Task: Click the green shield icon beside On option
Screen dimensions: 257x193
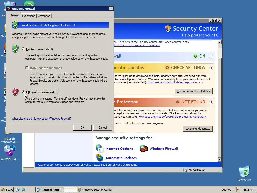Action: [x=15, y=49]
